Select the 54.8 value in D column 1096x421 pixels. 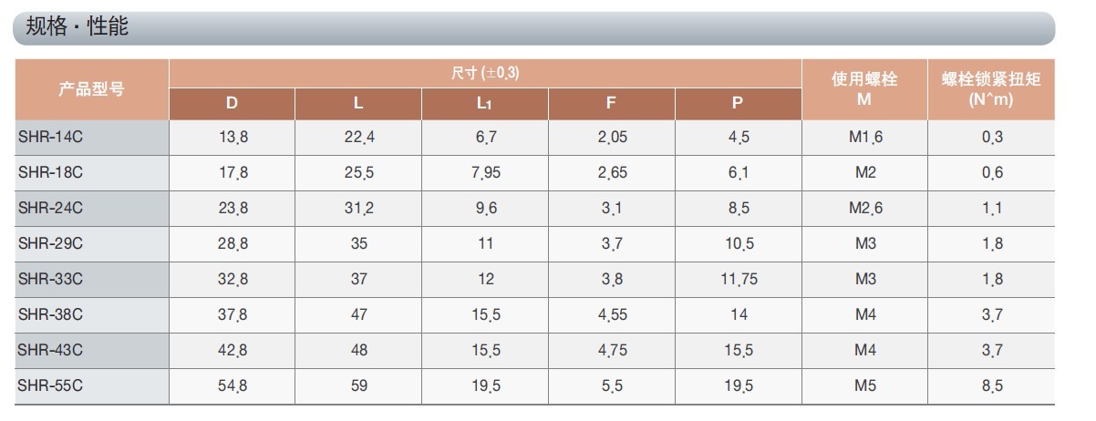coord(232,386)
